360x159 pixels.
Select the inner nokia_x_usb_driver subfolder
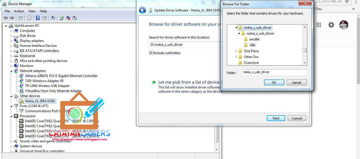click(x=260, y=33)
